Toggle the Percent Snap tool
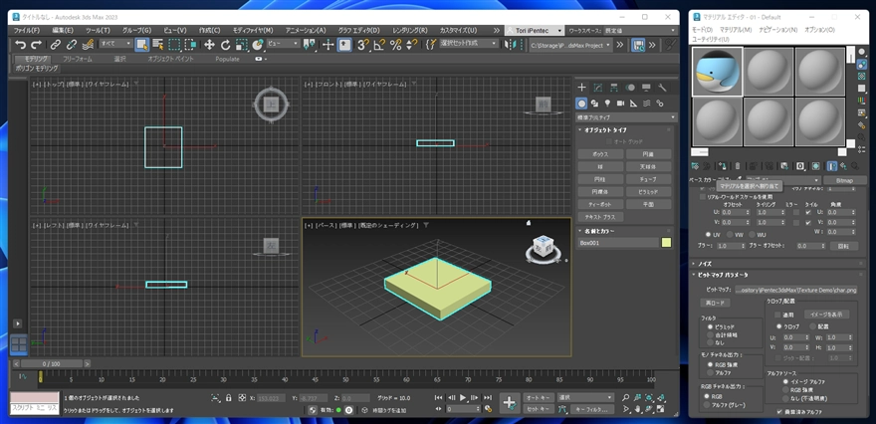Screen dimensions: 876x424 395,45
